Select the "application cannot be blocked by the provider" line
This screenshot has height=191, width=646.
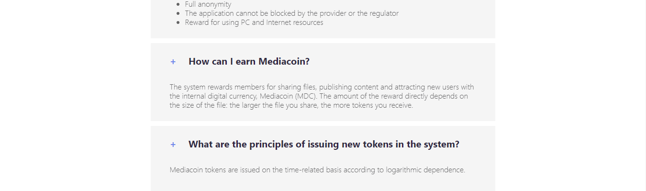coord(292,13)
